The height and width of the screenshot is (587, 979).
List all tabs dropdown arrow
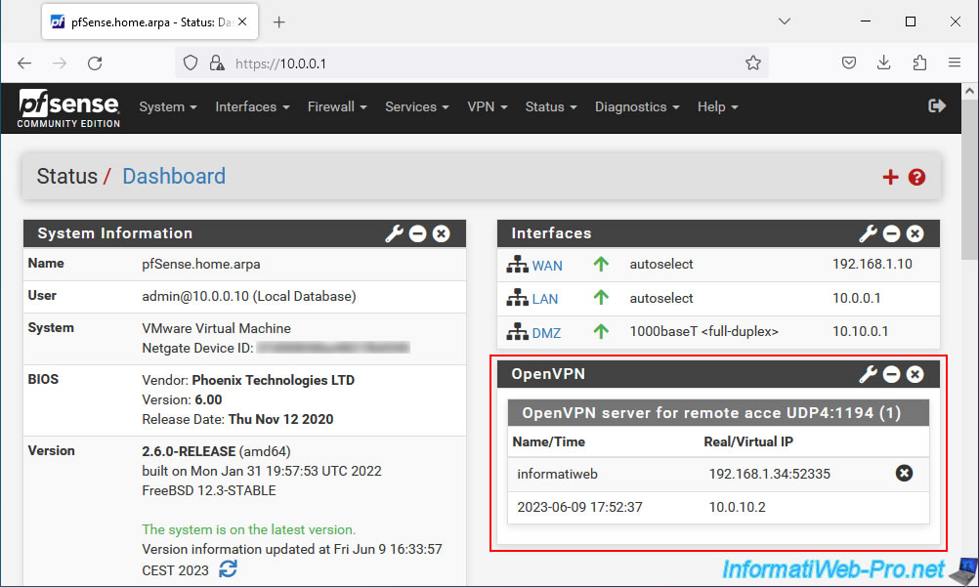[785, 21]
